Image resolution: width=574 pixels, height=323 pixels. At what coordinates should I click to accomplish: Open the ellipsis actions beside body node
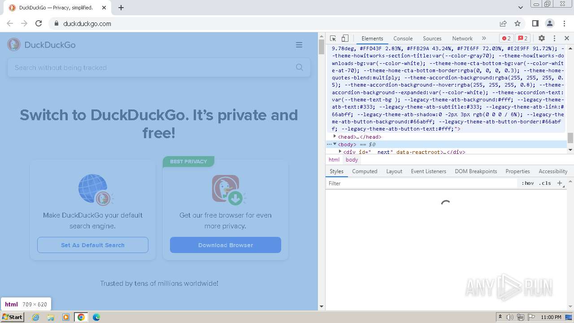[329, 144]
